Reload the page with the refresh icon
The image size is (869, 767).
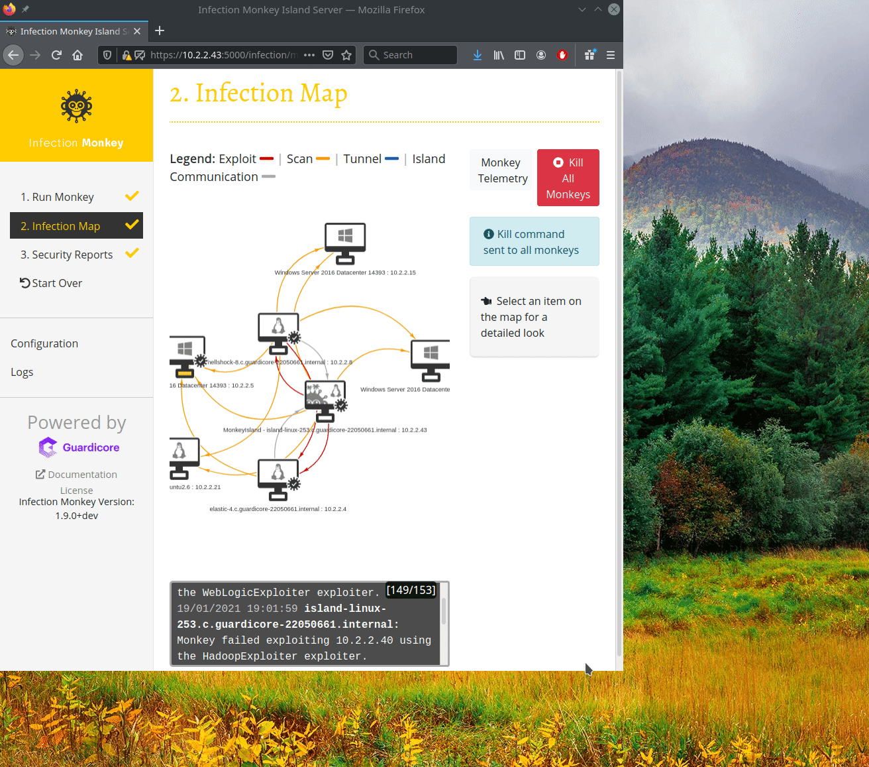point(56,55)
